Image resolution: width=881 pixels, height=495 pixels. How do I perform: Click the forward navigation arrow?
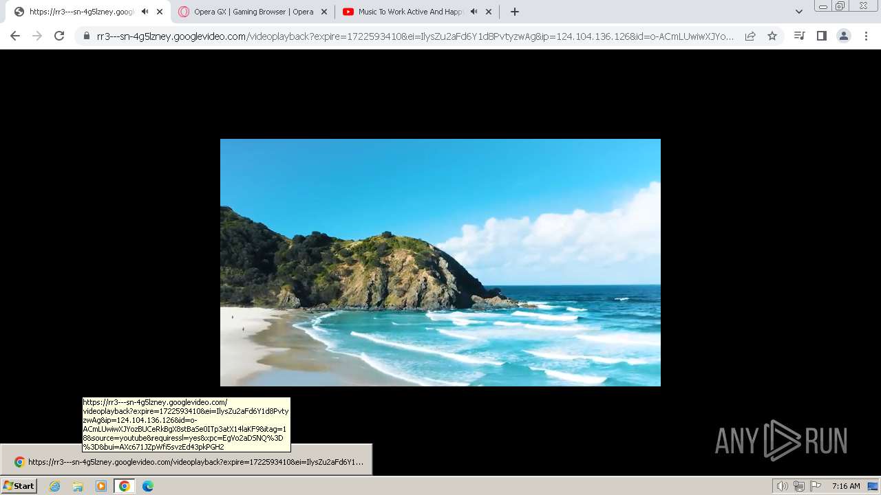tap(37, 36)
